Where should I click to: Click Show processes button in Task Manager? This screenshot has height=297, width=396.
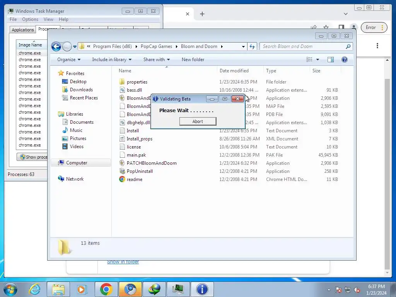coord(32,157)
